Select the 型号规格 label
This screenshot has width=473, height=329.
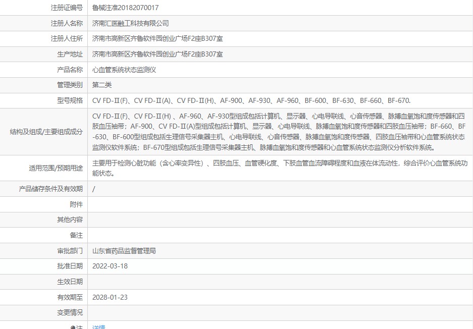point(70,100)
